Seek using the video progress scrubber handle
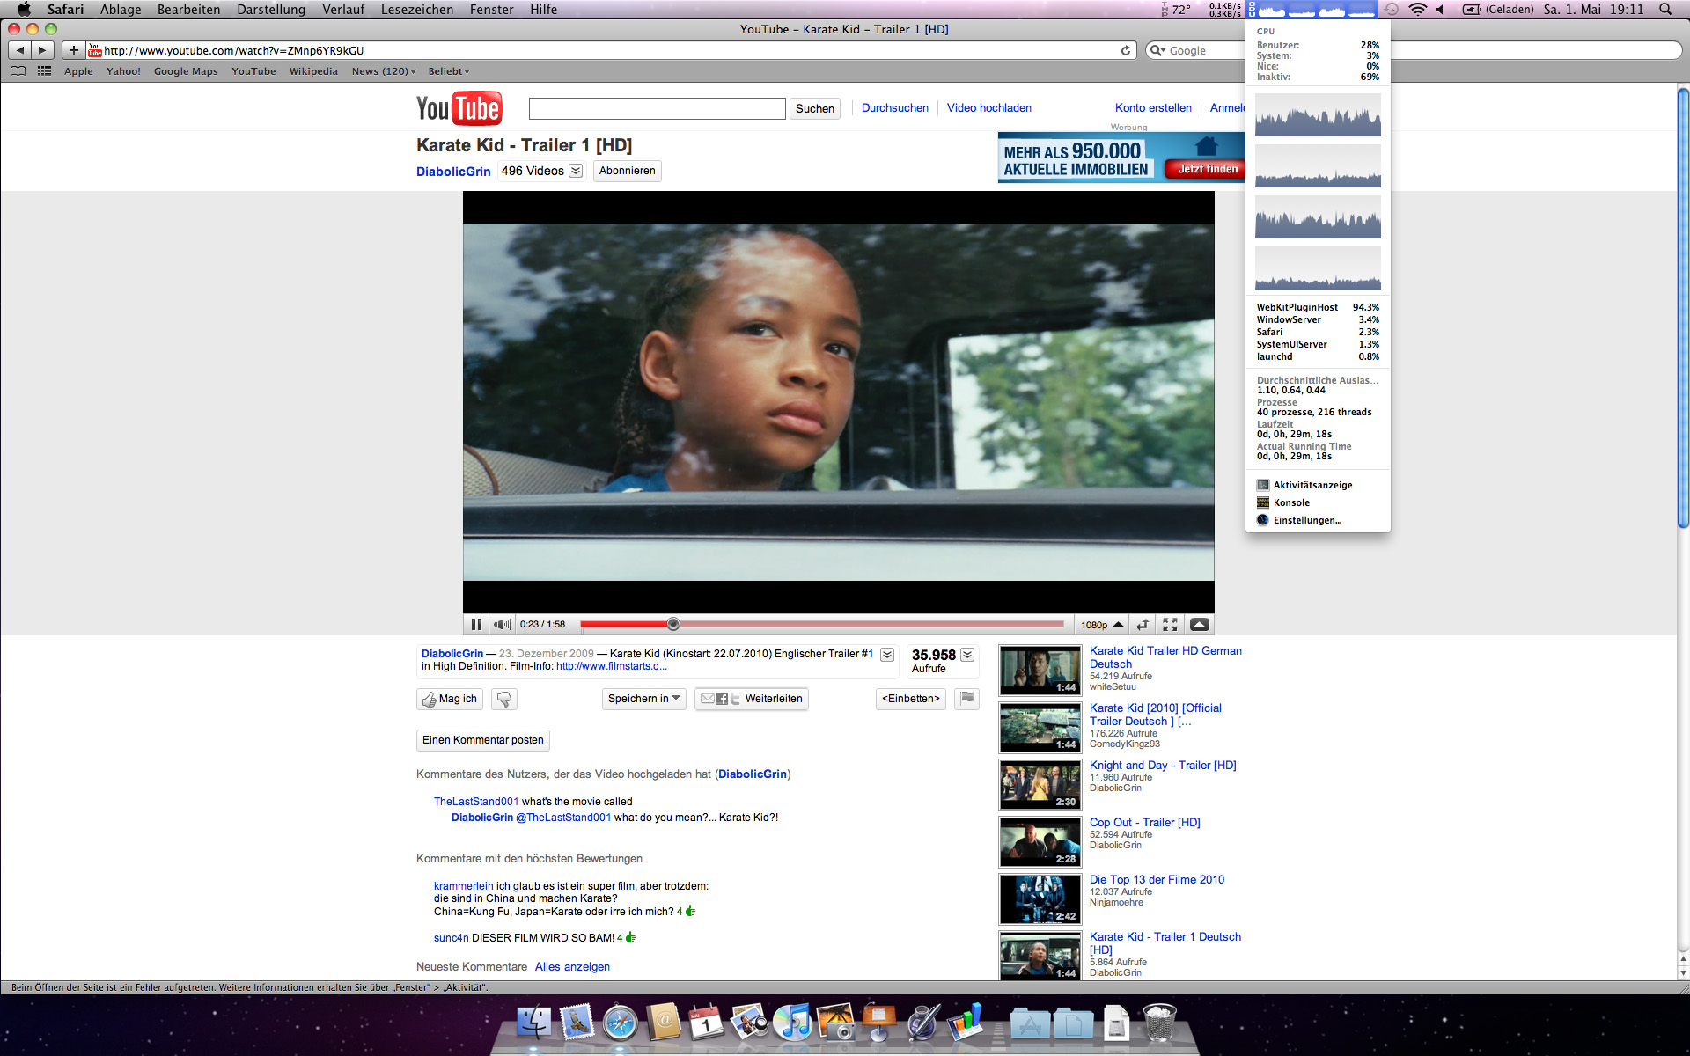The image size is (1690, 1056). 673,624
